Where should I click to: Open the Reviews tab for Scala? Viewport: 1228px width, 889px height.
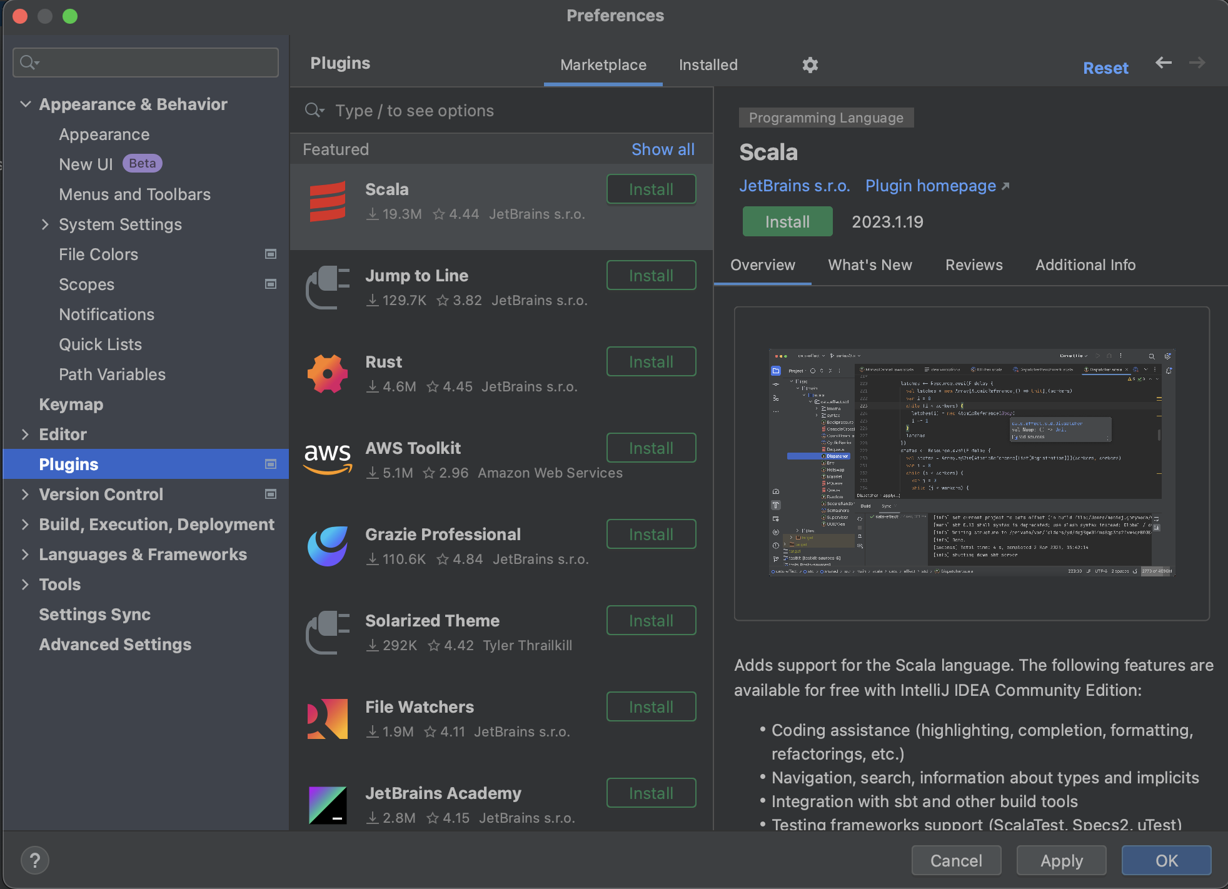[x=974, y=265]
